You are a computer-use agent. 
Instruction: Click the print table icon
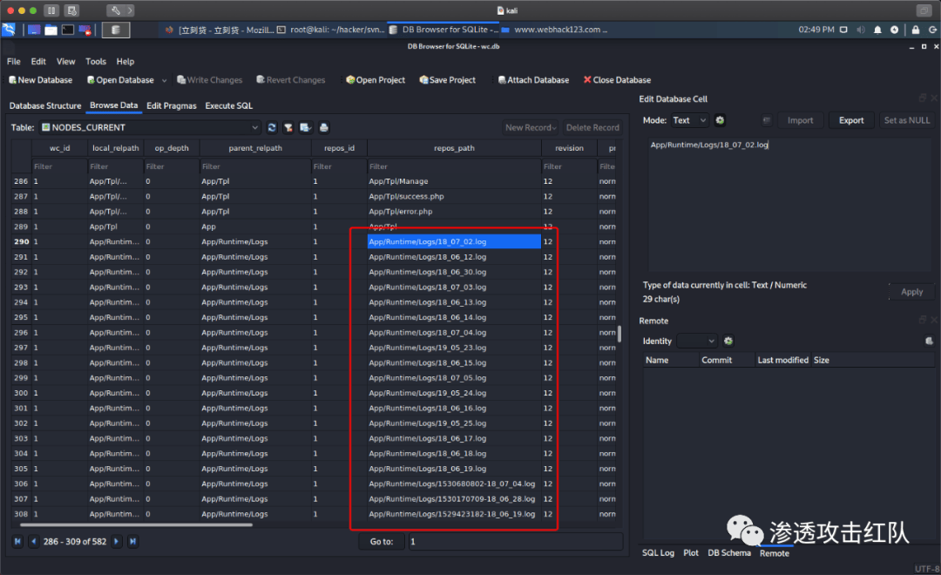coord(323,127)
